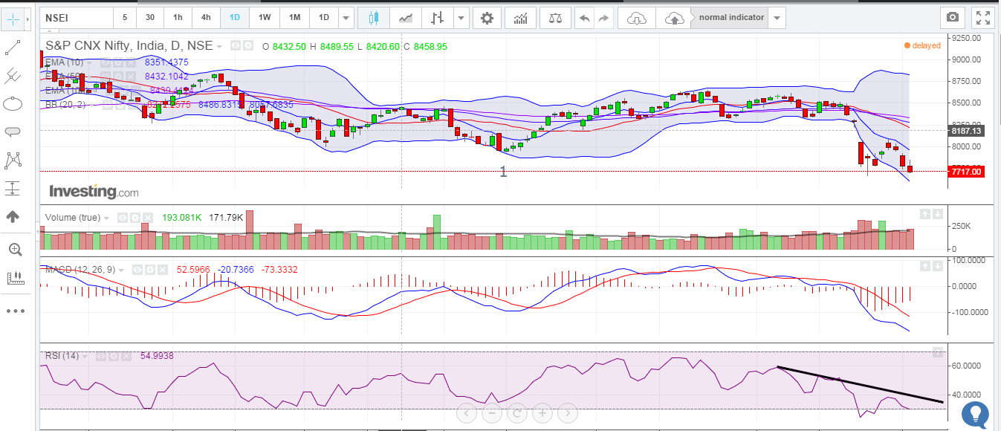
Task: Undo the last chart action
Action: tap(585, 17)
